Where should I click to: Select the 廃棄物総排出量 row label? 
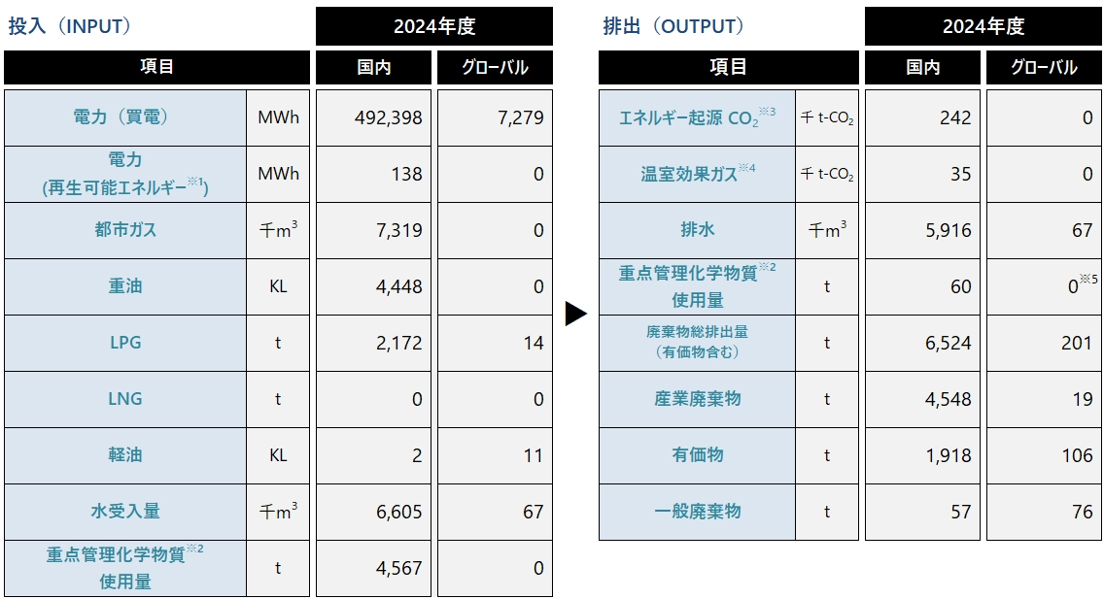(696, 343)
